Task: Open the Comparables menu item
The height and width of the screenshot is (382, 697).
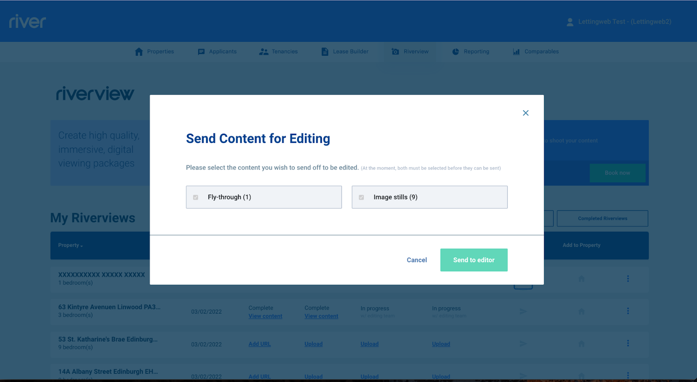Action: point(541,52)
